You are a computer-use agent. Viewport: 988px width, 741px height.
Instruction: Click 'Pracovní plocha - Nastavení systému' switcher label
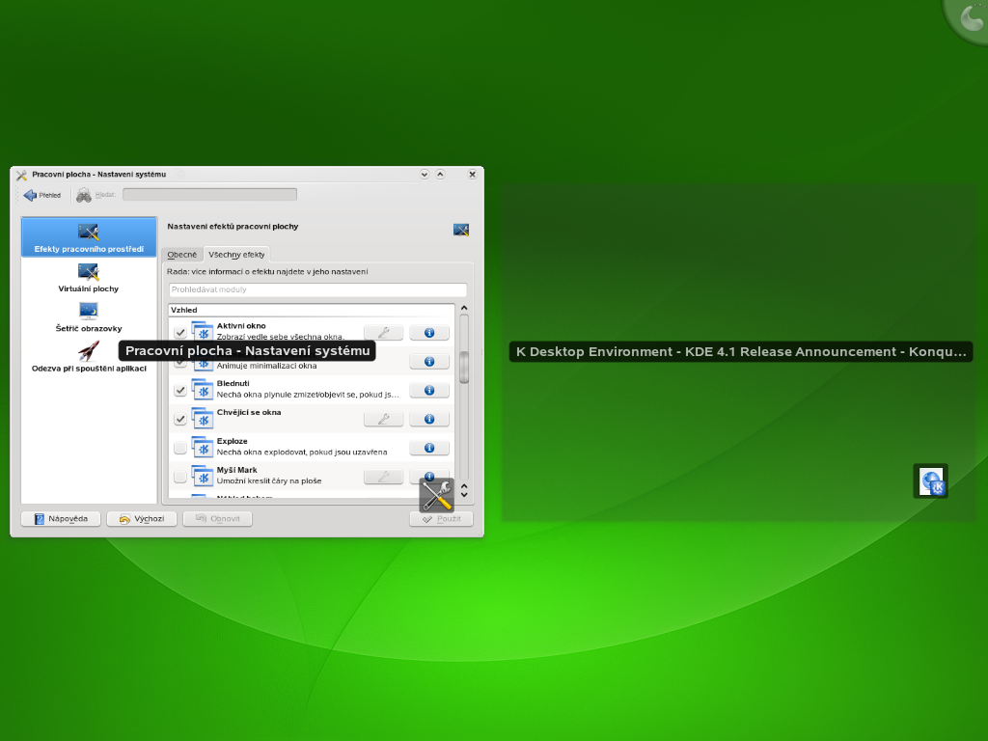pos(247,351)
